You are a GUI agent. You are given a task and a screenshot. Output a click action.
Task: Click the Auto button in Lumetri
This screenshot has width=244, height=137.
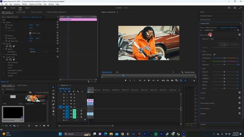click(224, 44)
